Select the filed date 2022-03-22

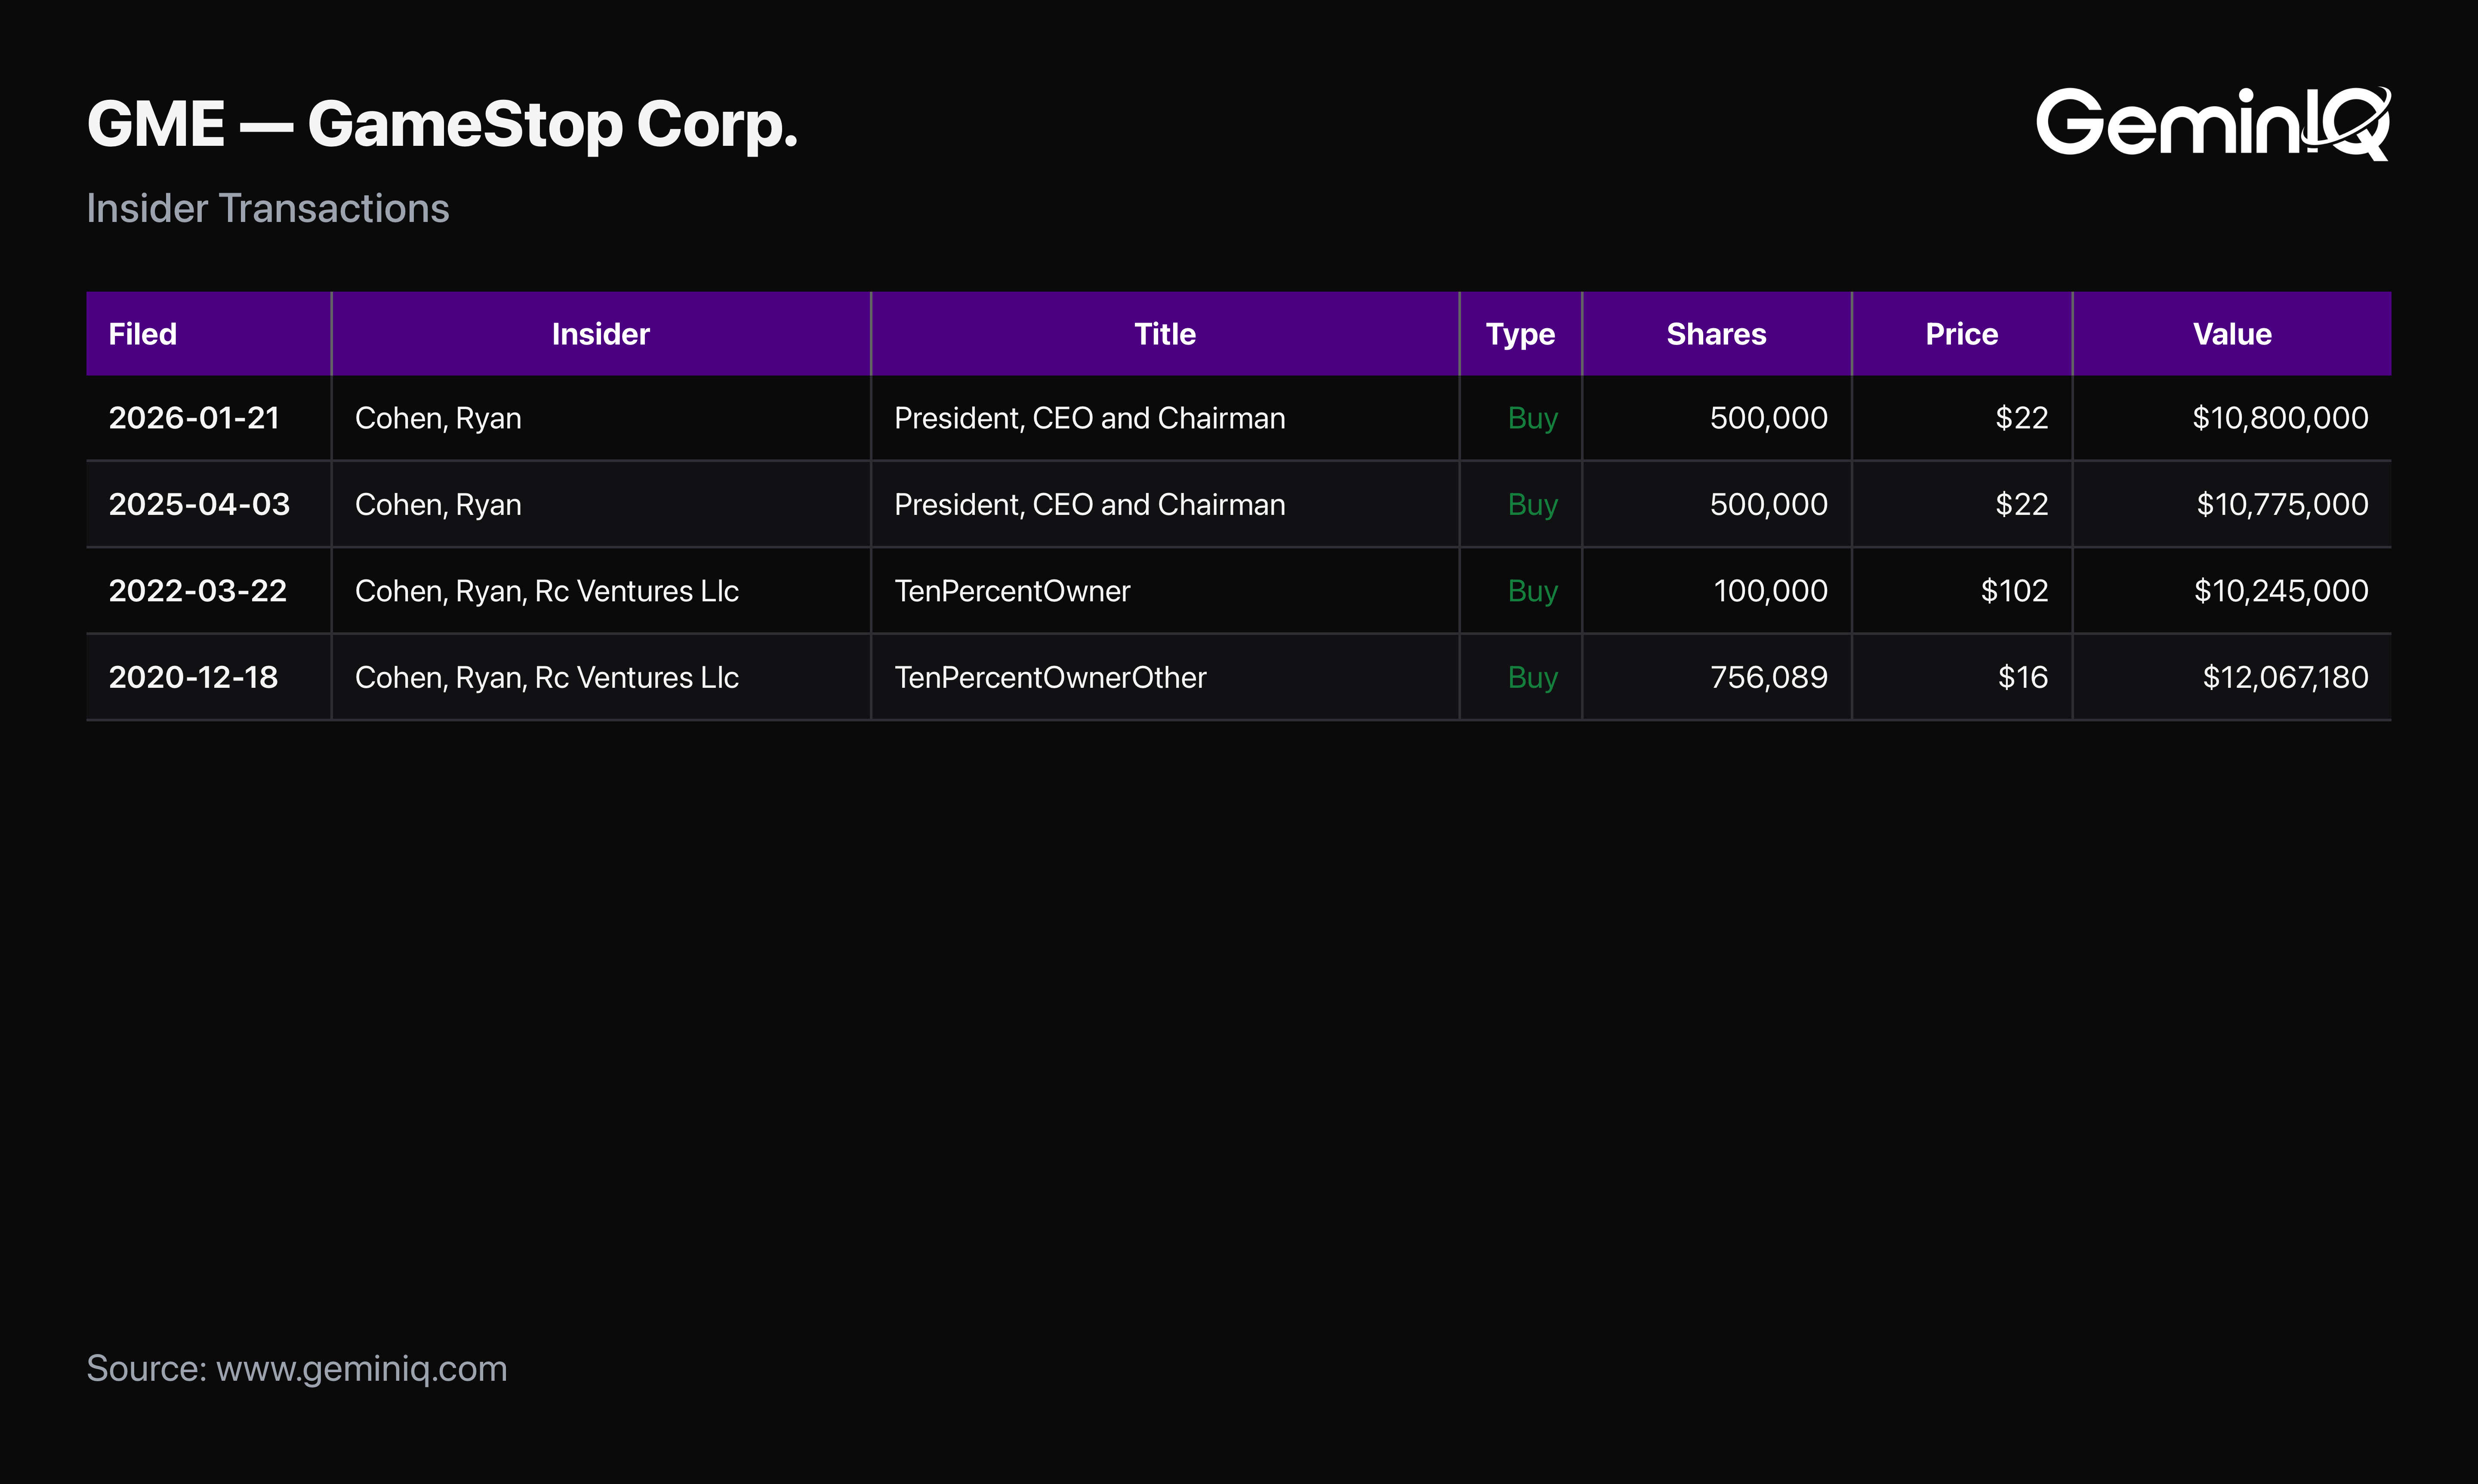tap(198, 591)
